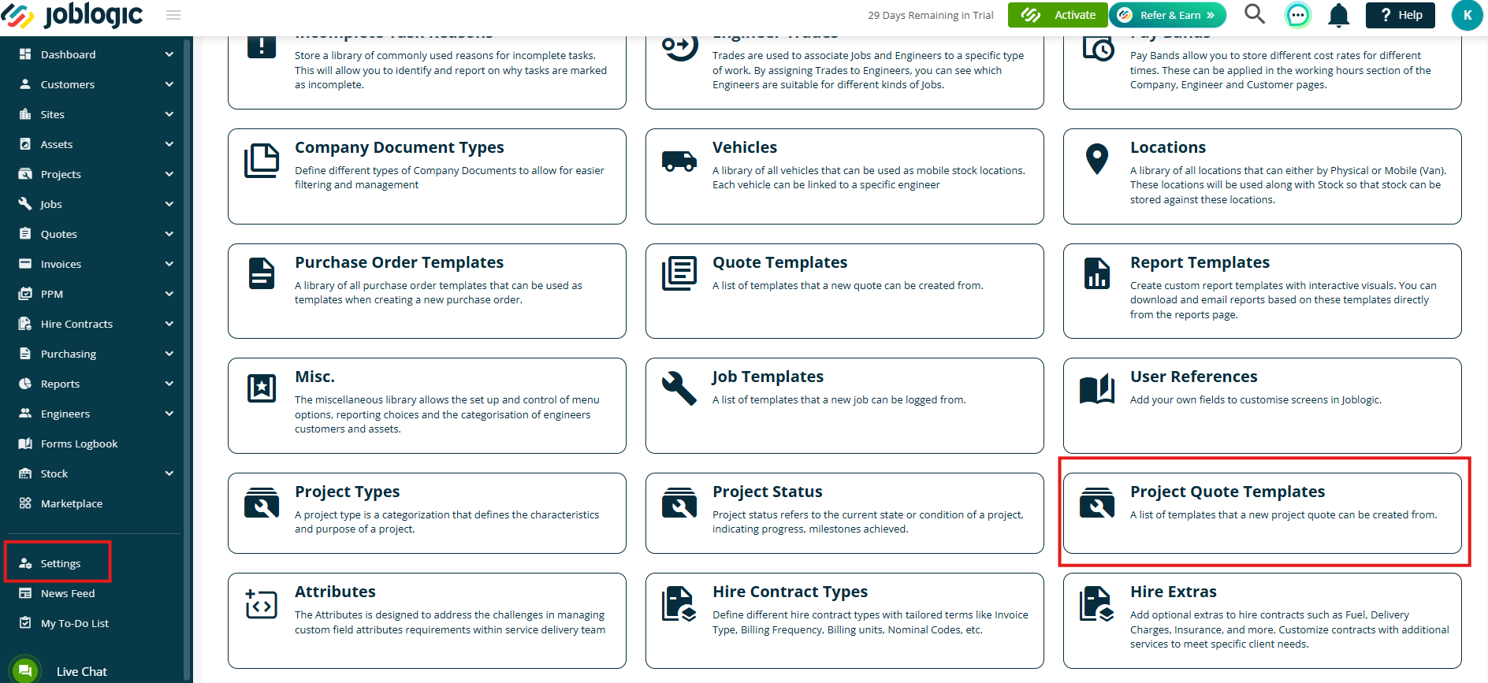Open the Hire Contract Types title link
This screenshot has height=683, width=1488.
(x=790, y=592)
